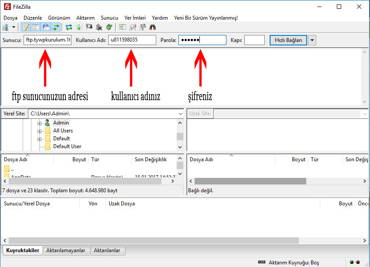The width and height of the screenshot is (370, 267).
Task: Refresh the file and folder lists
Action: tap(69, 28)
